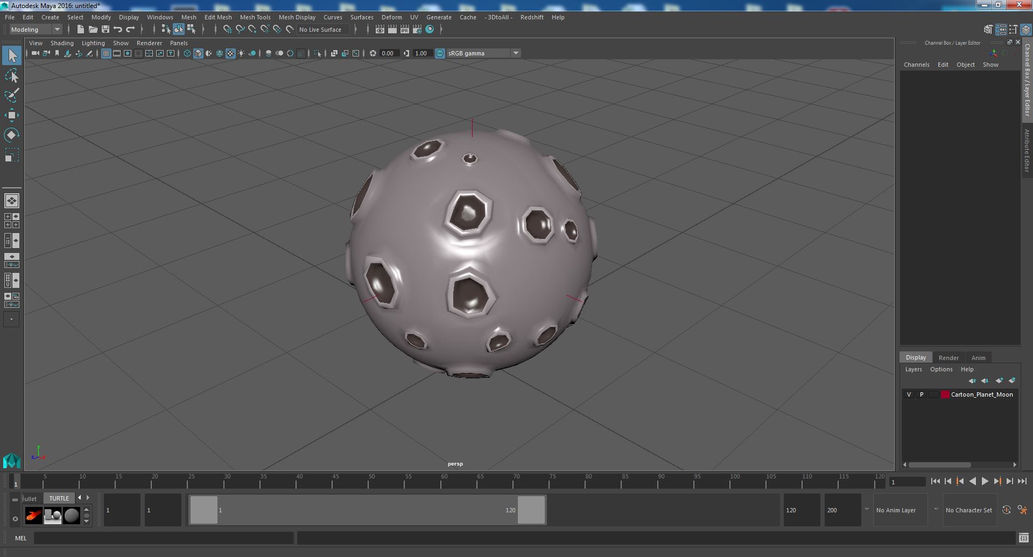Select the arrow Select tool
1033x557 pixels.
click(x=12, y=55)
